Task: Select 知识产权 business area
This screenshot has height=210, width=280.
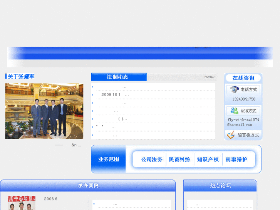Action: click(x=208, y=160)
